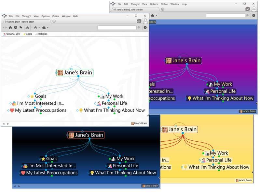Click the history clock icon in purple window
The image size is (260, 193).
pos(253,15)
